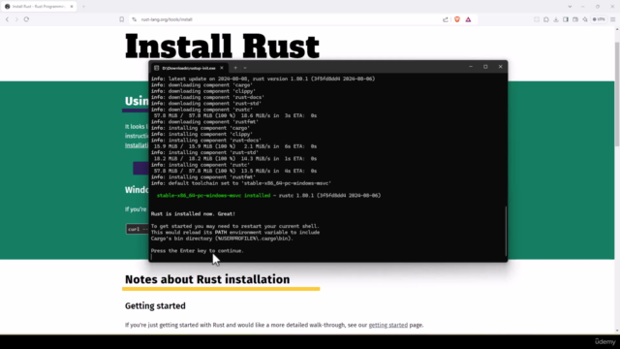Share page using share icon in address bar
The width and height of the screenshot is (620, 349).
pos(446,19)
